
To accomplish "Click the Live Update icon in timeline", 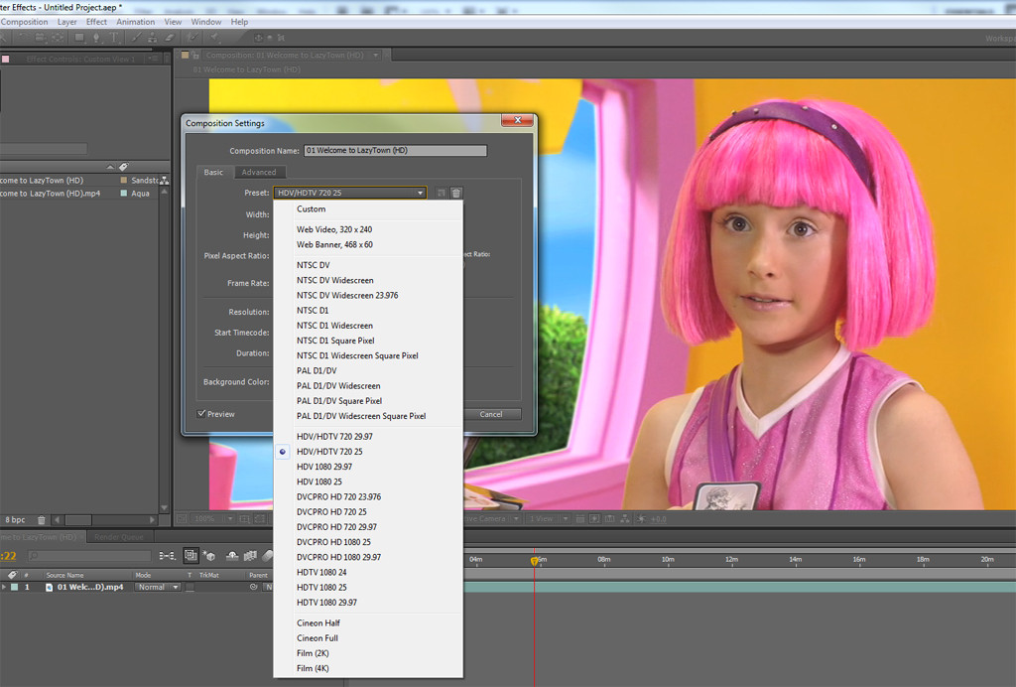I will tap(190, 555).
